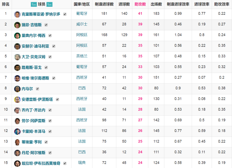The image size is (232, 168).
Task: Click the teal icon right of 球员 header
Action: pyautogui.click(x=50, y=4)
